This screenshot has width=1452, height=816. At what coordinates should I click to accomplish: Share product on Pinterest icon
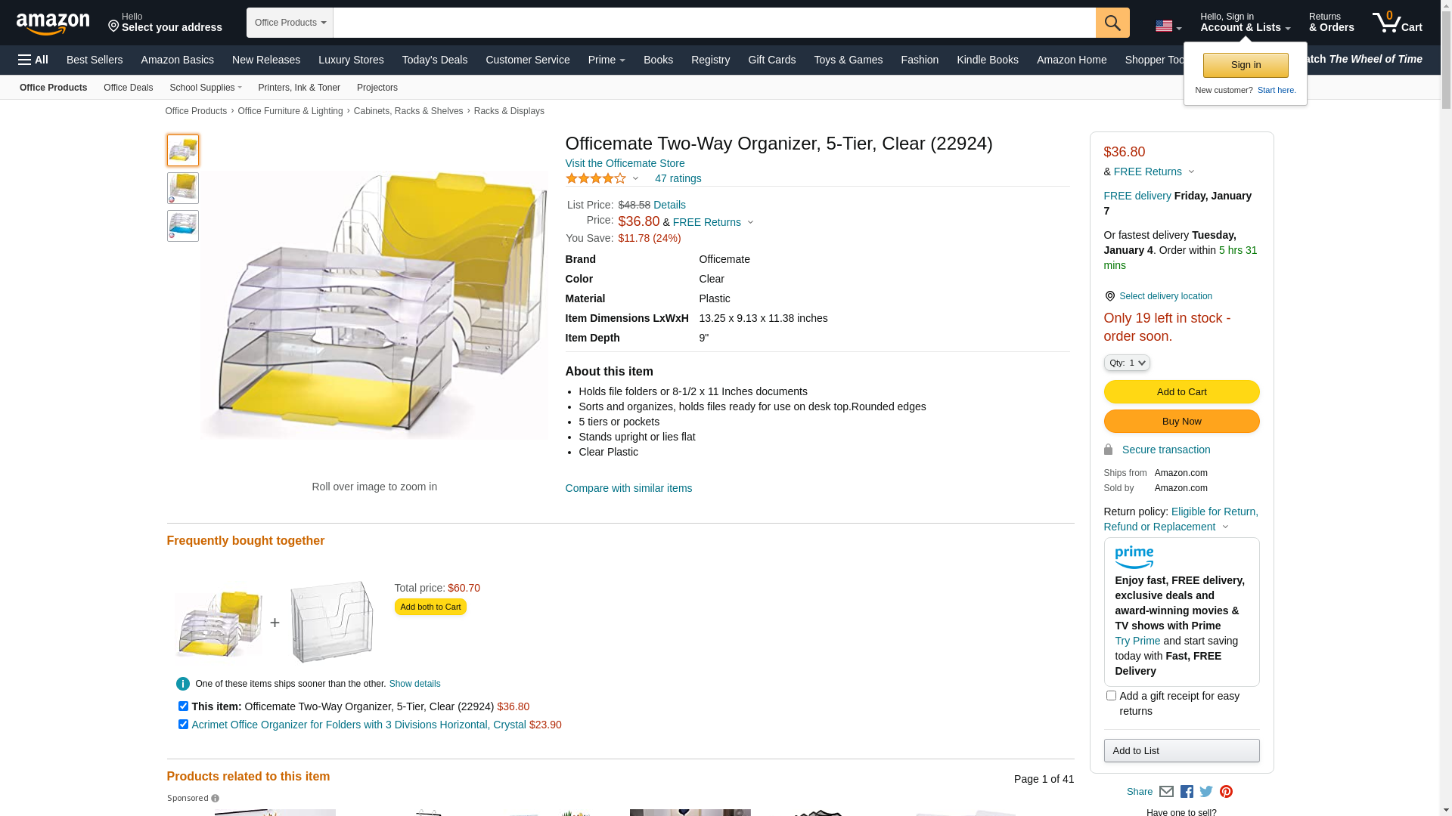coord(1226,792)
